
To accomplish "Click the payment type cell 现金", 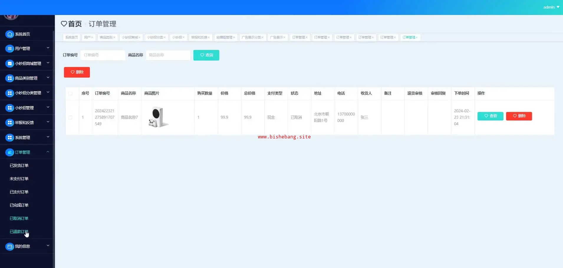I will pyautogui.click(x=271, y=117).
